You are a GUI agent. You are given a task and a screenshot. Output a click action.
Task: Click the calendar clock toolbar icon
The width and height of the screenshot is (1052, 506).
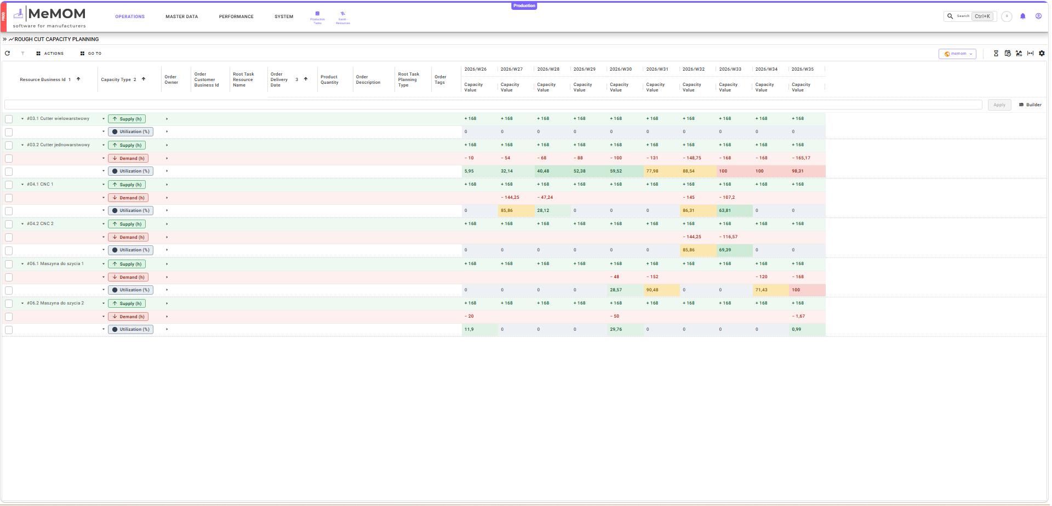(x=1008, y=53)
